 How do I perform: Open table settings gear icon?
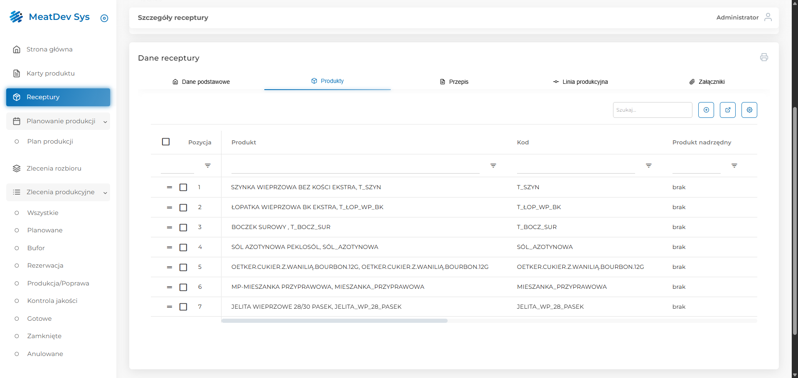click(749, 110)
